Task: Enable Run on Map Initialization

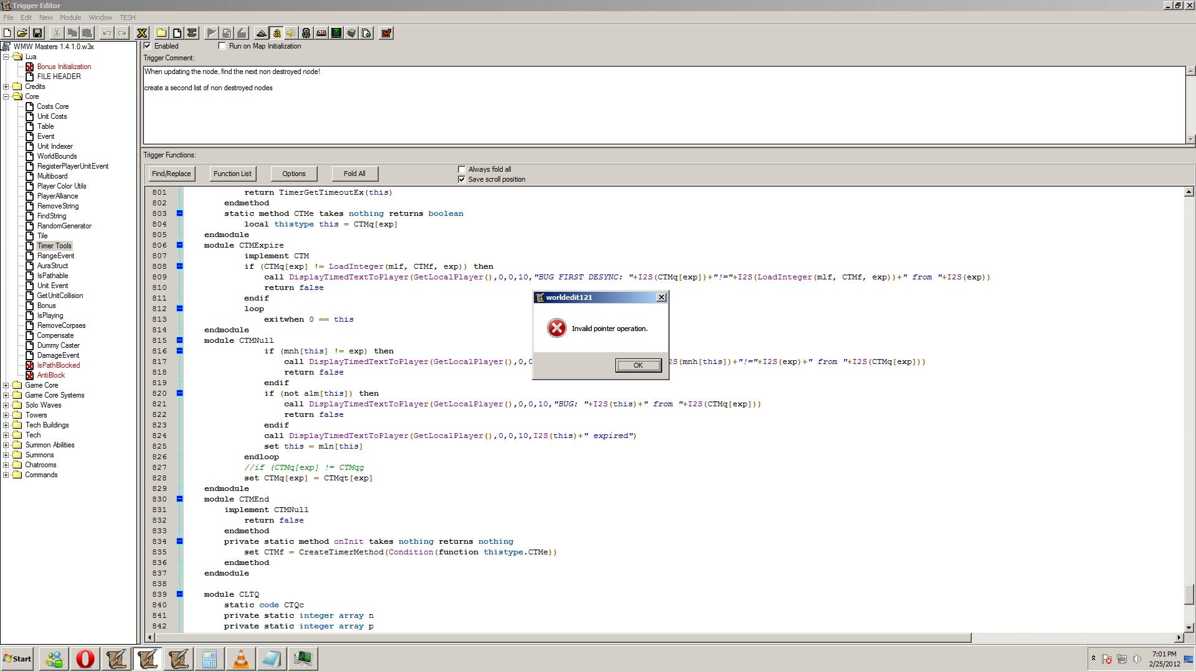Action: pos(222,46)
